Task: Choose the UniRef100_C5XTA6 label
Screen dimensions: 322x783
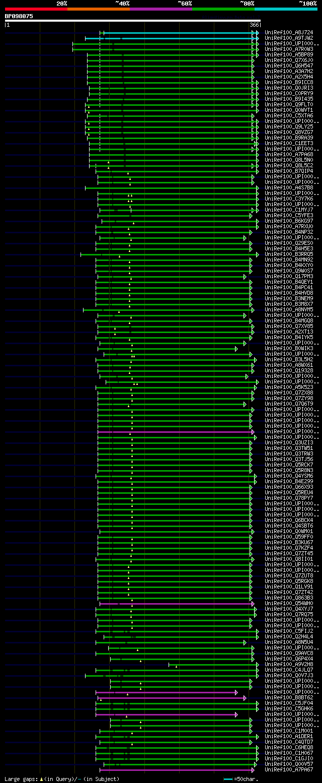Action: click(289, 116)
